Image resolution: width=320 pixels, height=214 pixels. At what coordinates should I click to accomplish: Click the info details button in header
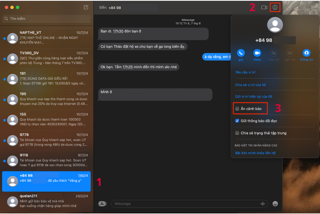(x=275, y=8)
